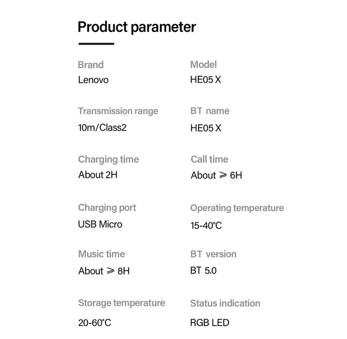Click the 10m/Class2 value

pyautogui.click(x=102, y=128)
